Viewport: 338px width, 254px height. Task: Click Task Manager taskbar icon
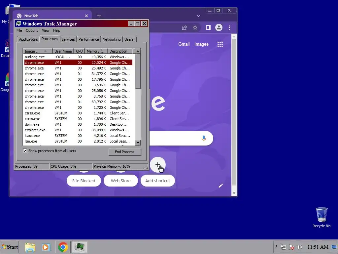(79, 247)
